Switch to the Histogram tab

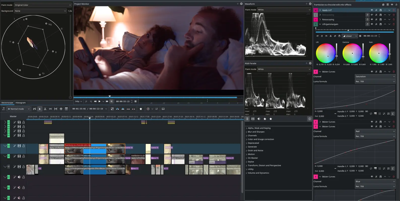pyautogui.click(x=21, y=103)
